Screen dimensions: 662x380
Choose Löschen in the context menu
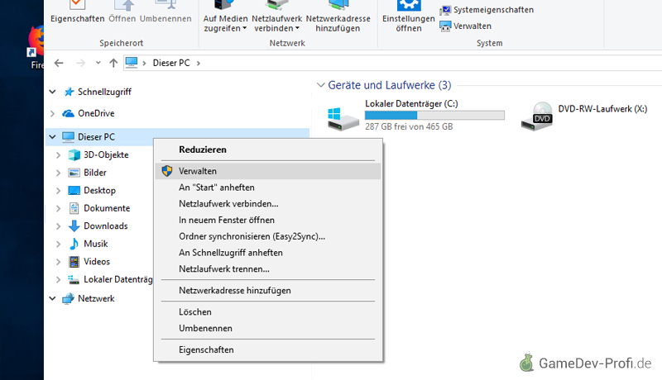coord(268,311)
